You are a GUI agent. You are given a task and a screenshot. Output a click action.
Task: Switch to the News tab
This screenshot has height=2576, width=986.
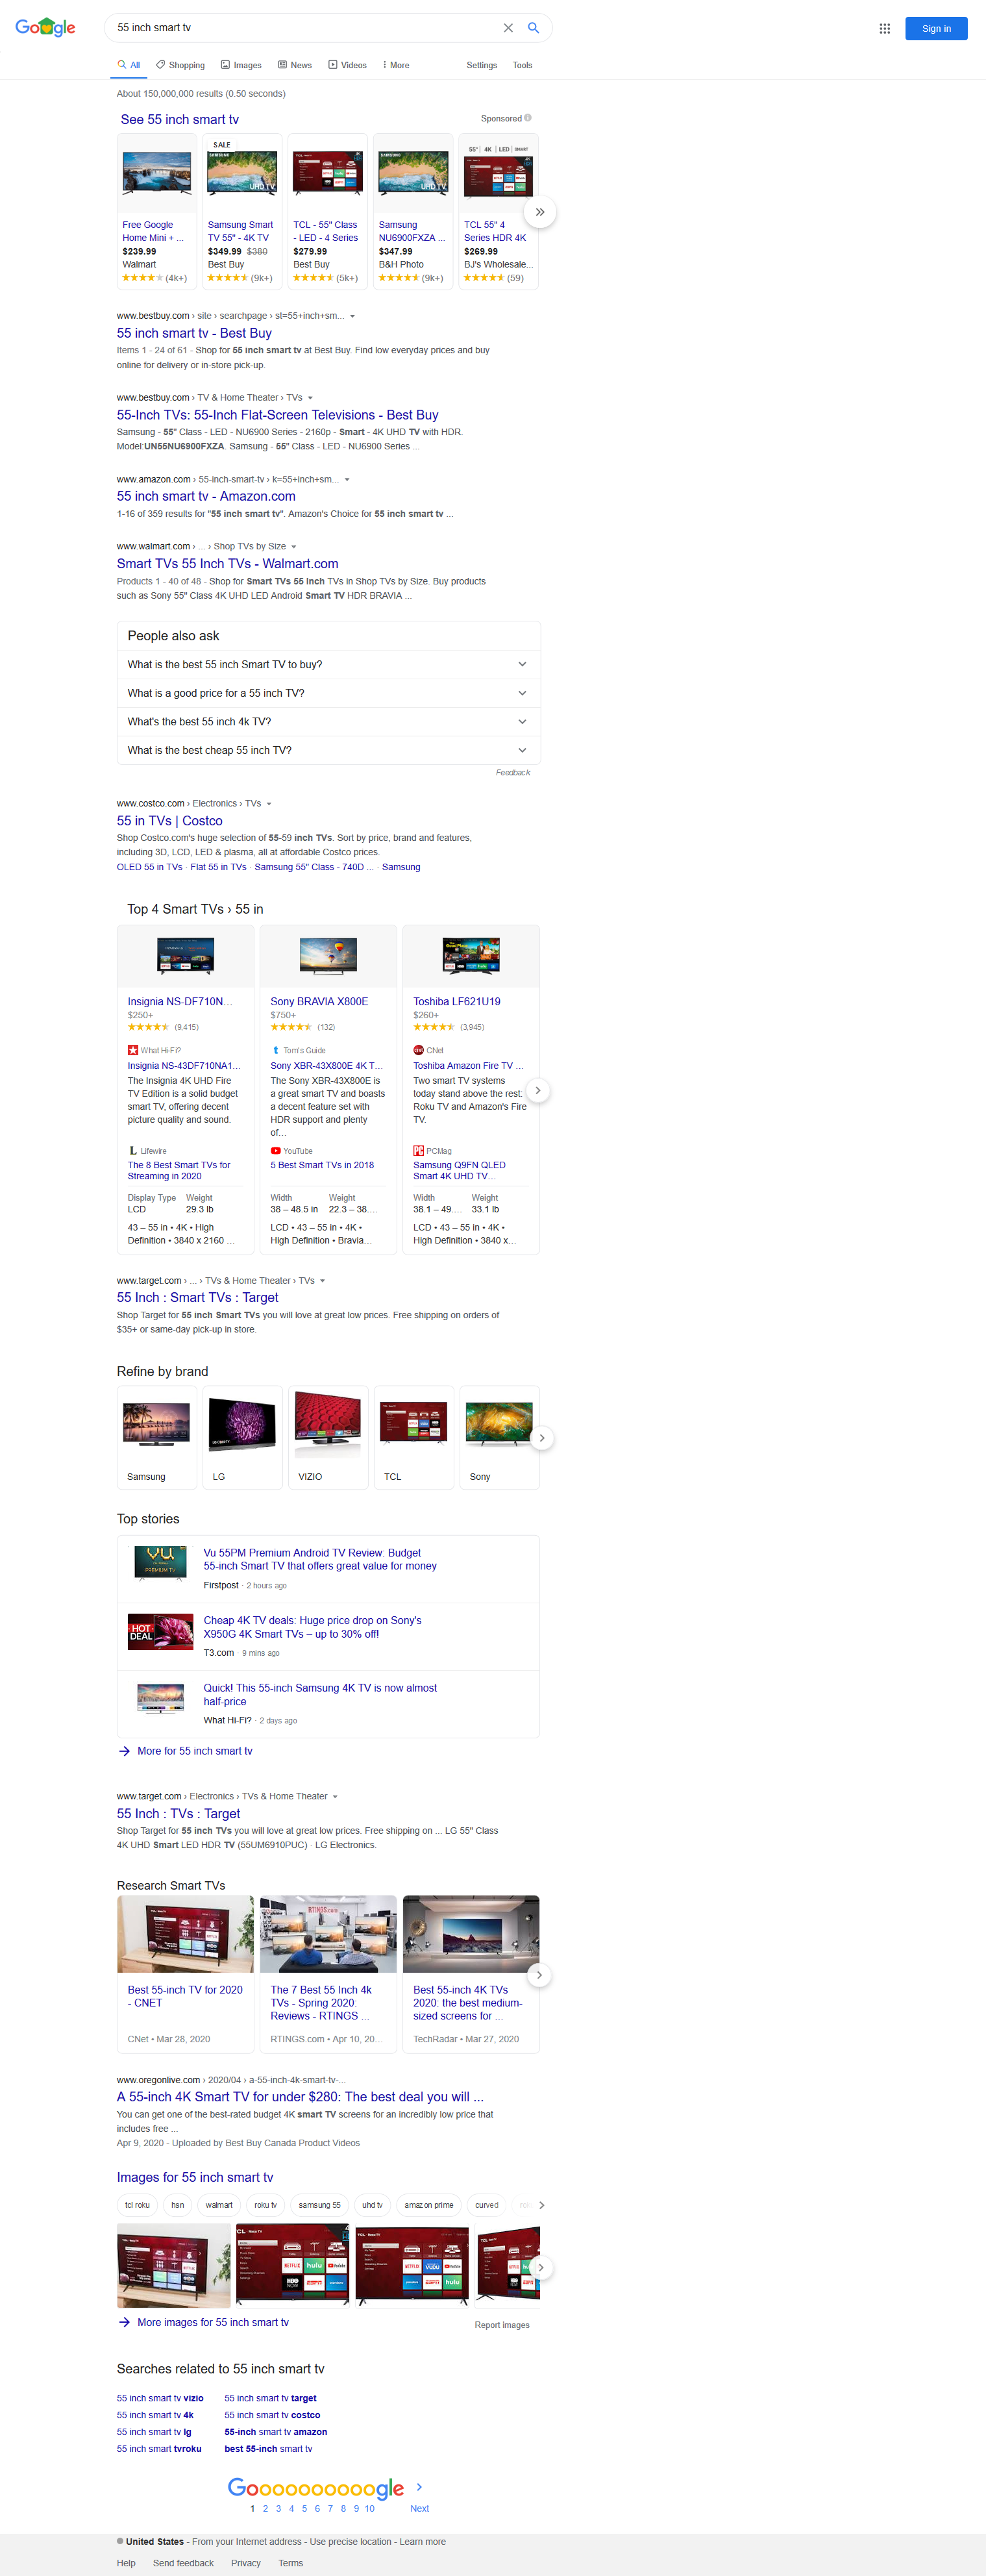tap(295, 65)
